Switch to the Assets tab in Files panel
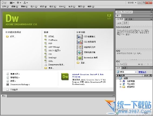Screen dimensions: 153x116 pyautogui.click(x=124, y=68)
